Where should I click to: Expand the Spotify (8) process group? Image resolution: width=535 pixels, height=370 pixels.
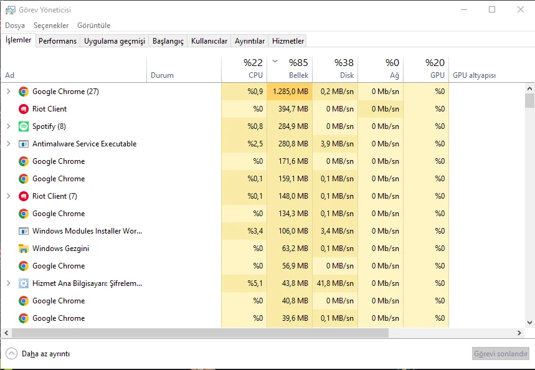tap(8, 126)
